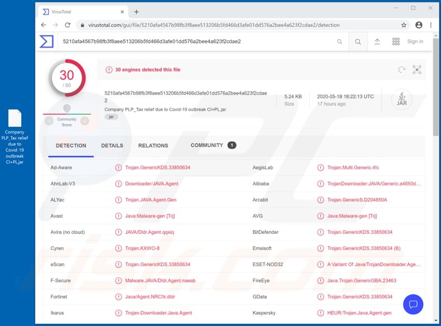Open the Chrome three-dot menu
441x326 pixels.
coord(430,25)
